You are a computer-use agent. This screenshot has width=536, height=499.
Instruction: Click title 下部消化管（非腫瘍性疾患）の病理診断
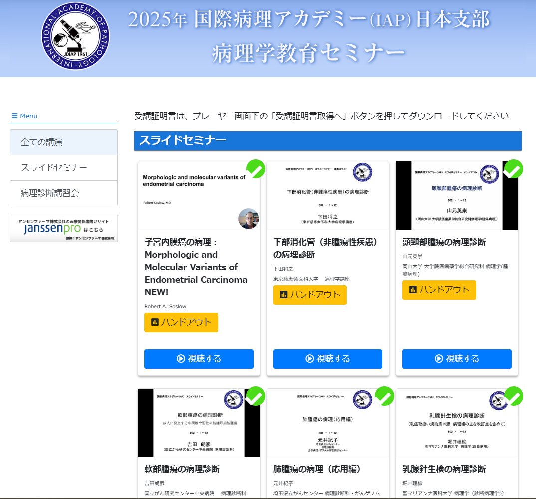(x=326, y=248)
